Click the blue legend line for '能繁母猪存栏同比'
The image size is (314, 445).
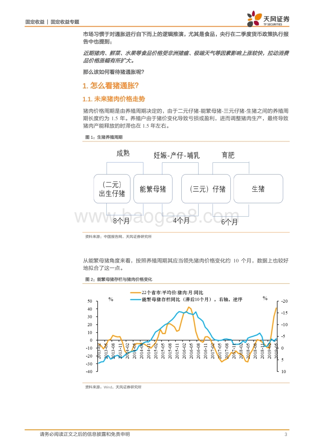tap(135, 300)
